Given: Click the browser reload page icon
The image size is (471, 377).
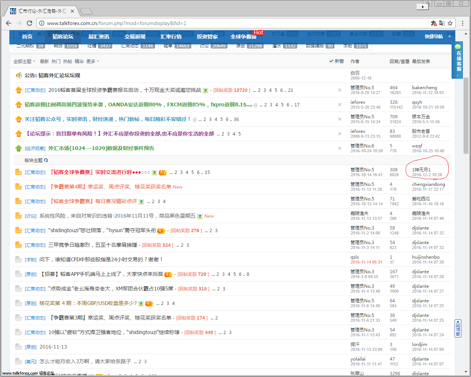Looking at the screenshot, I should click(29, 23).
